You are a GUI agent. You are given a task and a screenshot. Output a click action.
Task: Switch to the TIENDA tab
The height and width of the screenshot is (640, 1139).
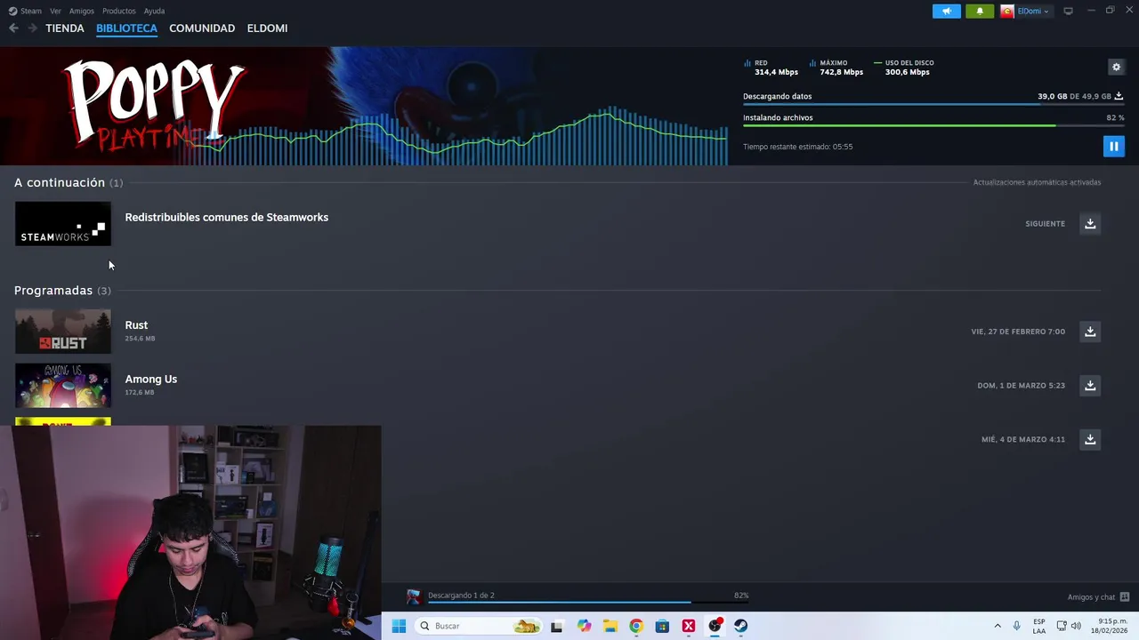click(x=65, y=28)
